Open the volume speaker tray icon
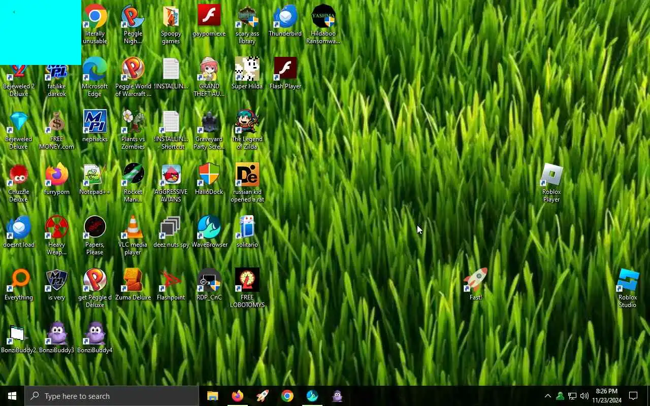This screenshot has width=650, height=406. coord(584,396)
